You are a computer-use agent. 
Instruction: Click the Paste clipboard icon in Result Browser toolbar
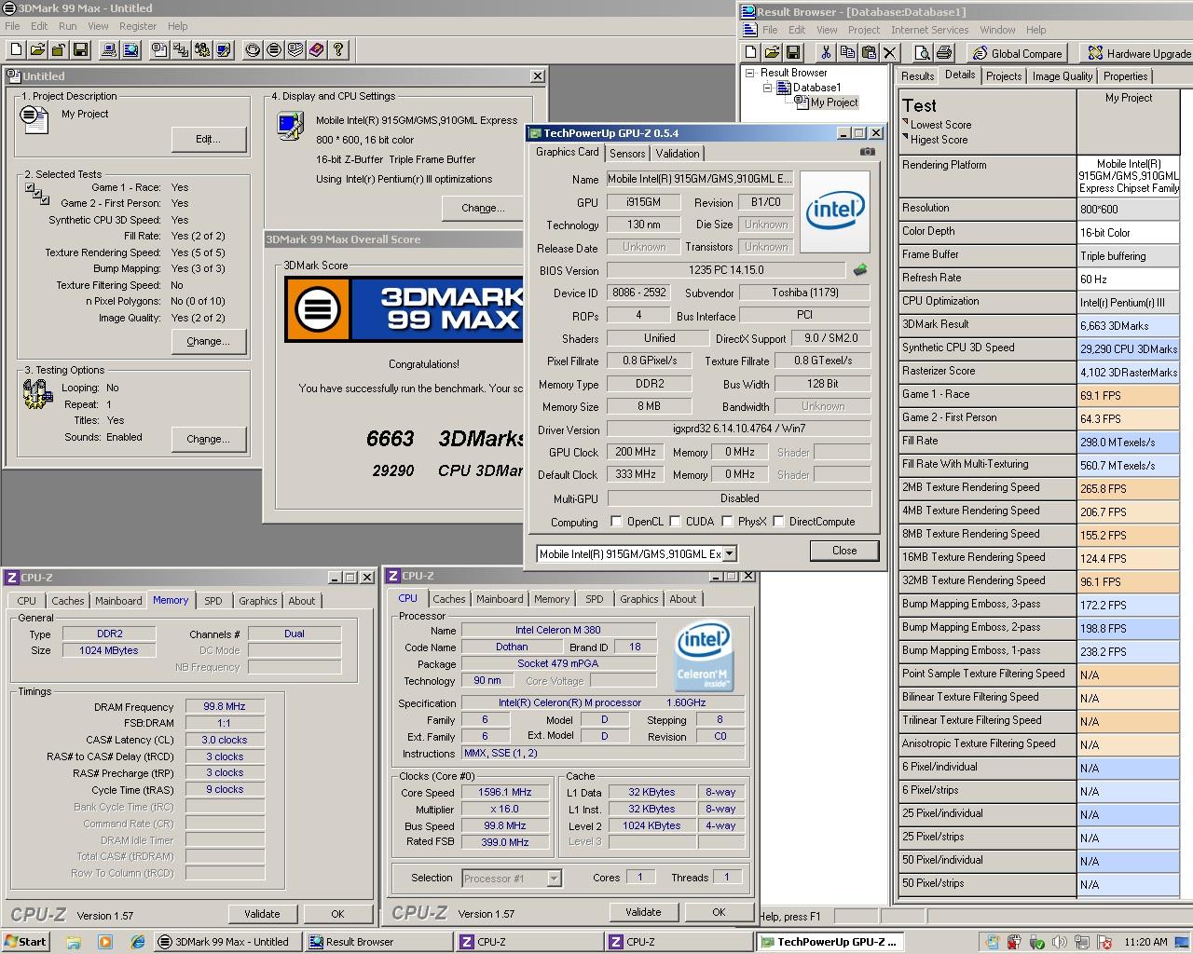tap(868, 52)
